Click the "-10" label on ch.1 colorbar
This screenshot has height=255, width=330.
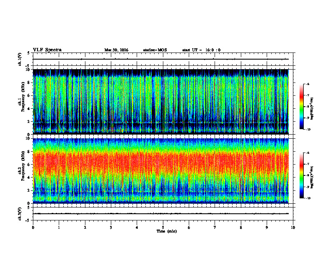click(x=308, y=130)
